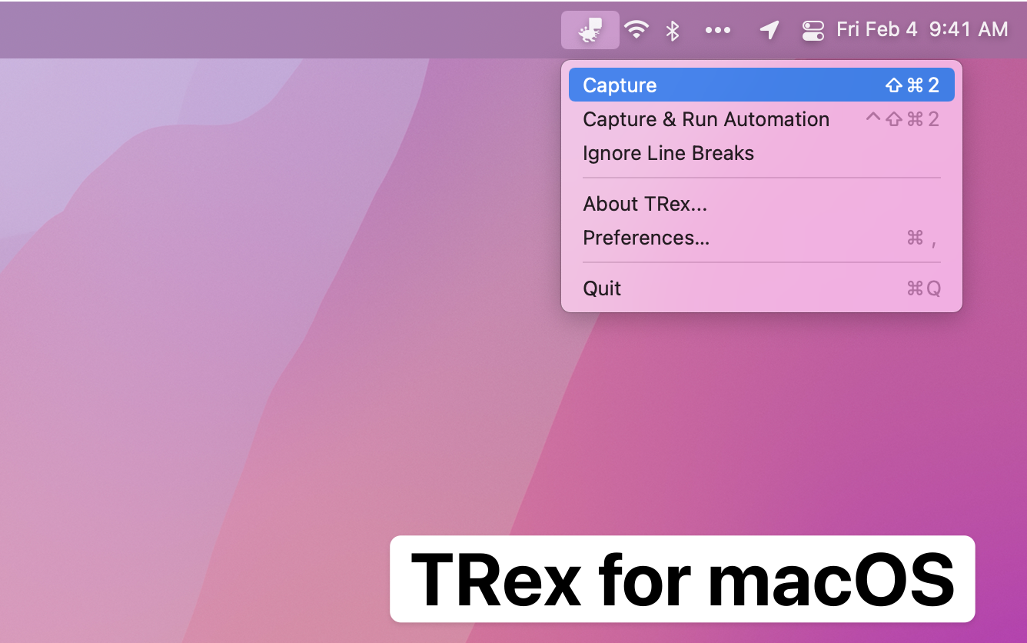Click the location arrow icon
Screen dimensions: 1027x643
tap(769, 30)
